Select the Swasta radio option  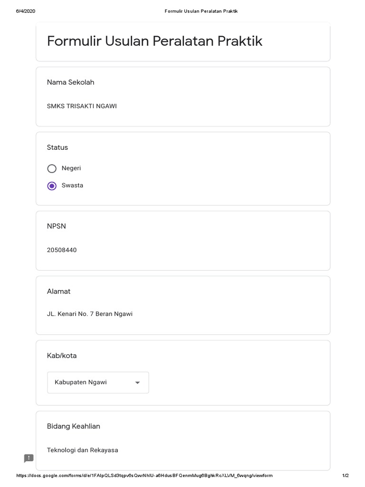point(52,186)
